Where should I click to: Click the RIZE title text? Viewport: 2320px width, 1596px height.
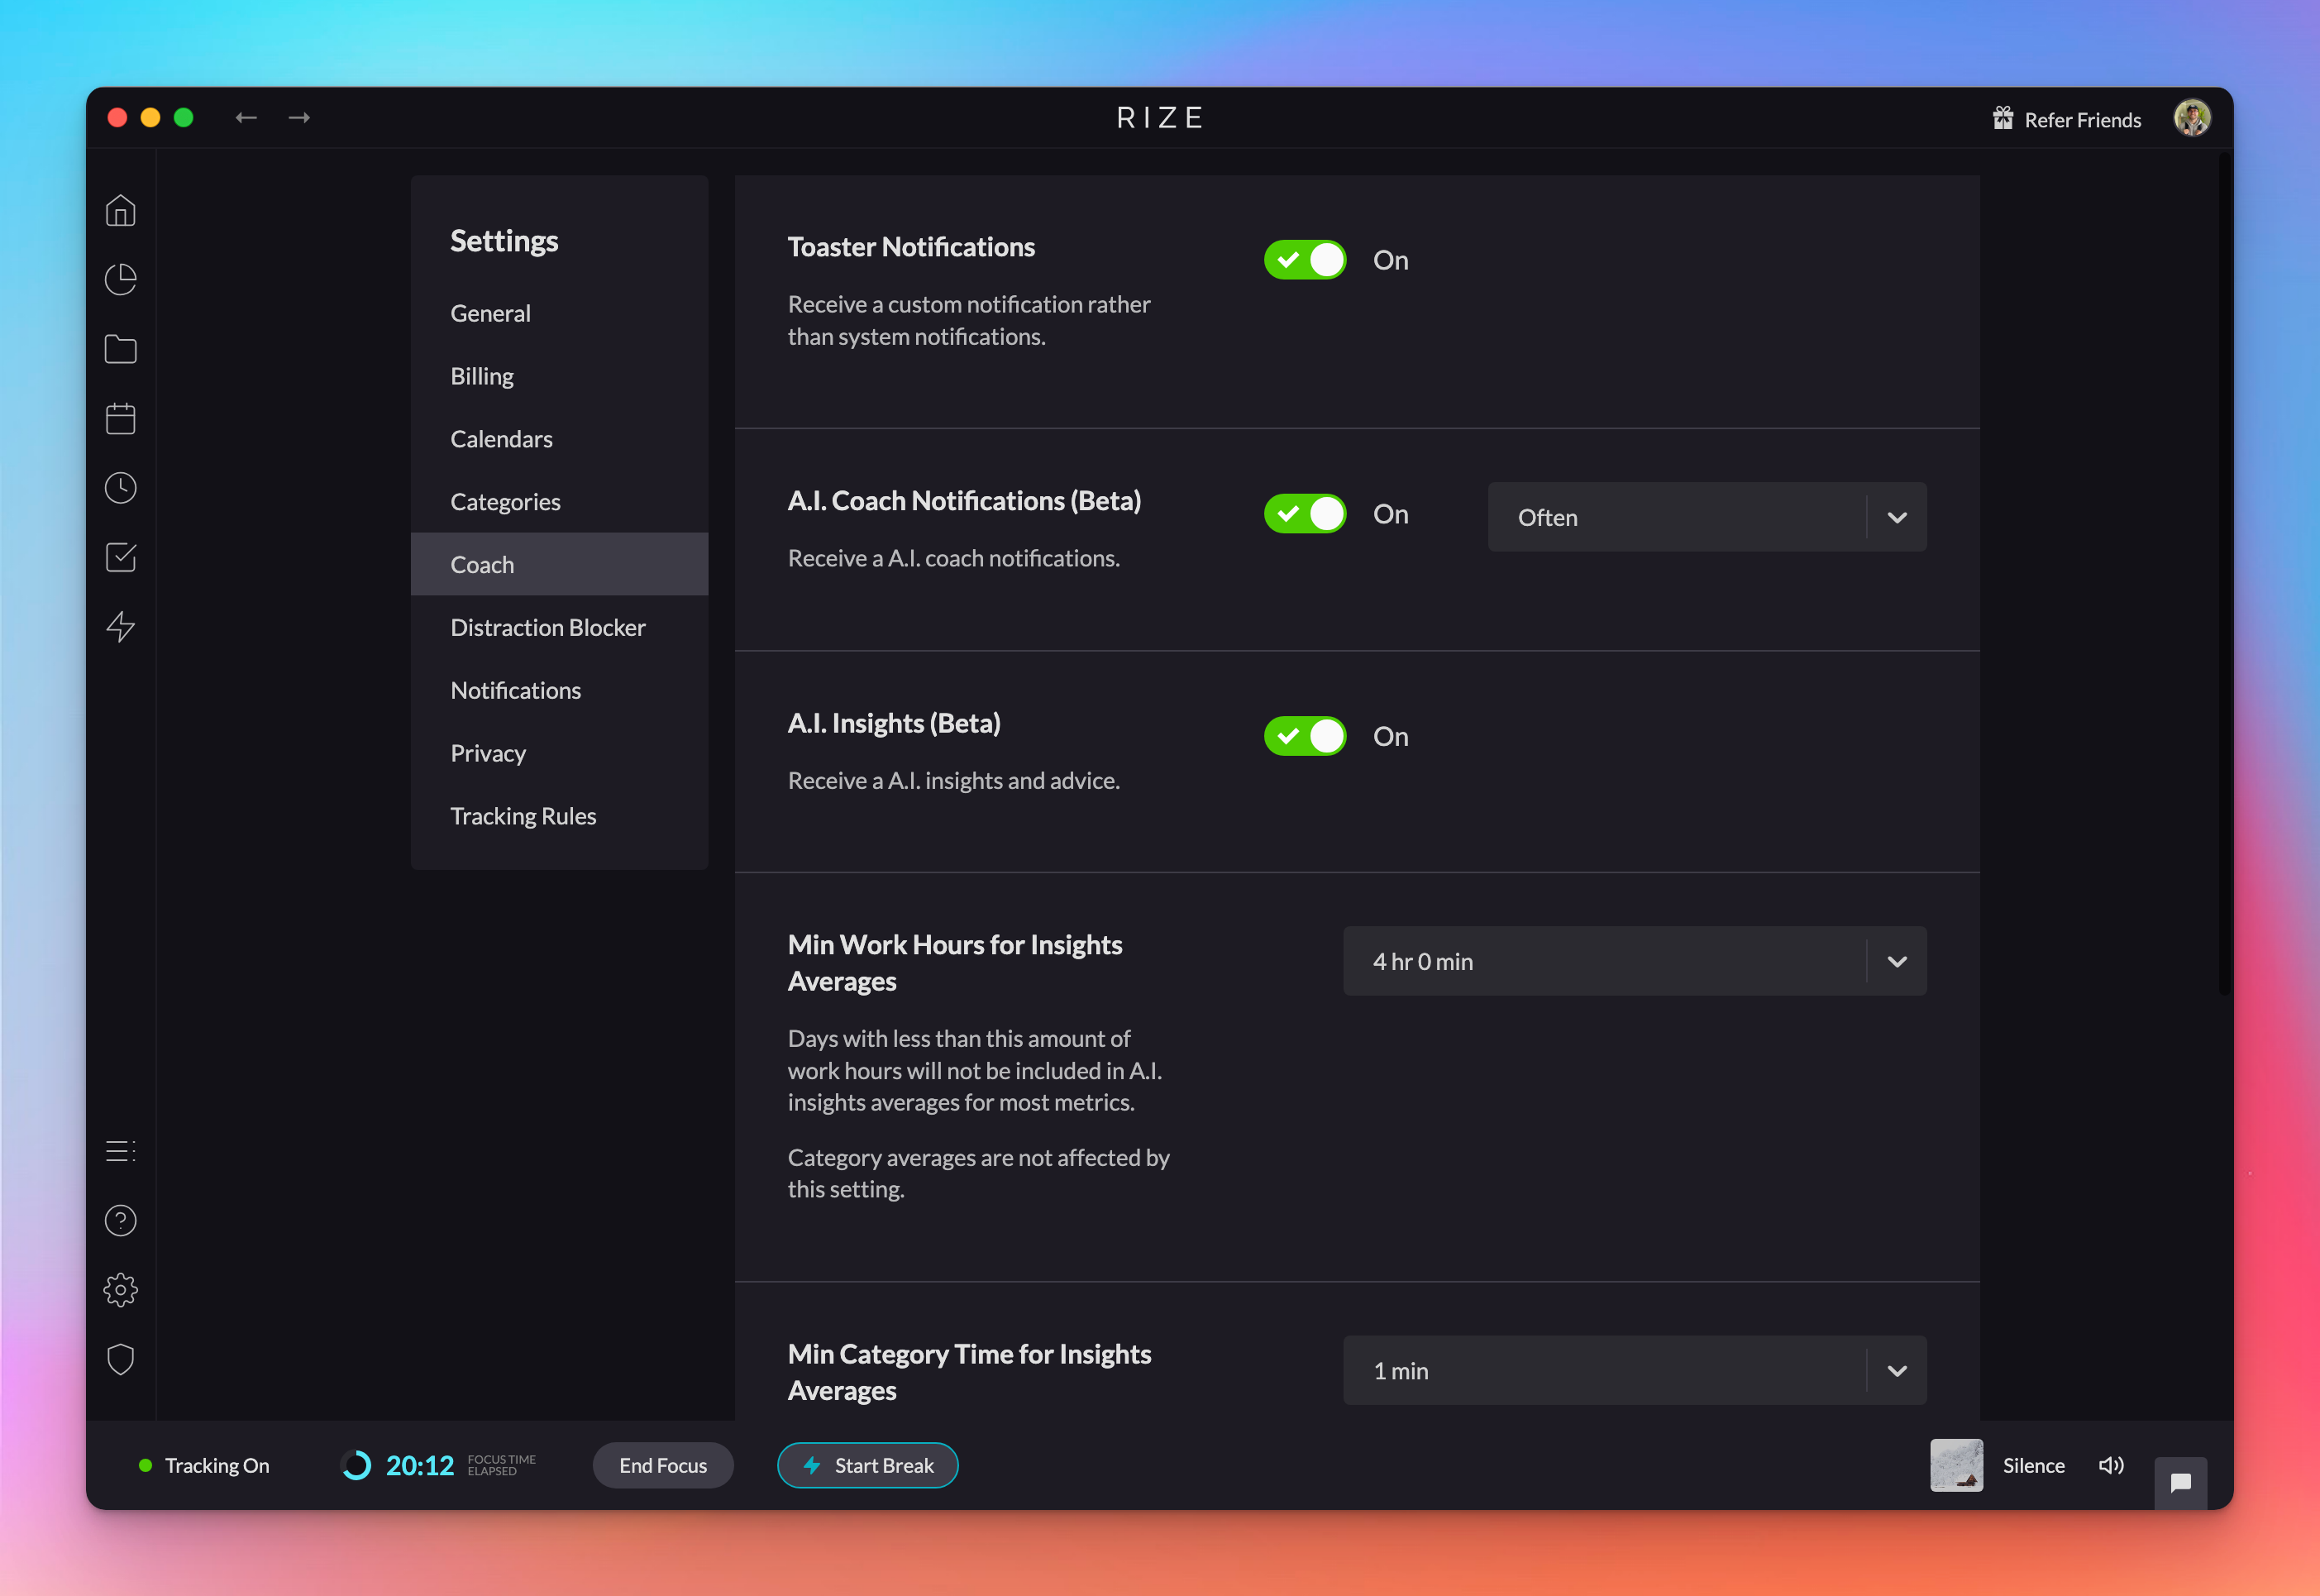coord(1159,118)
